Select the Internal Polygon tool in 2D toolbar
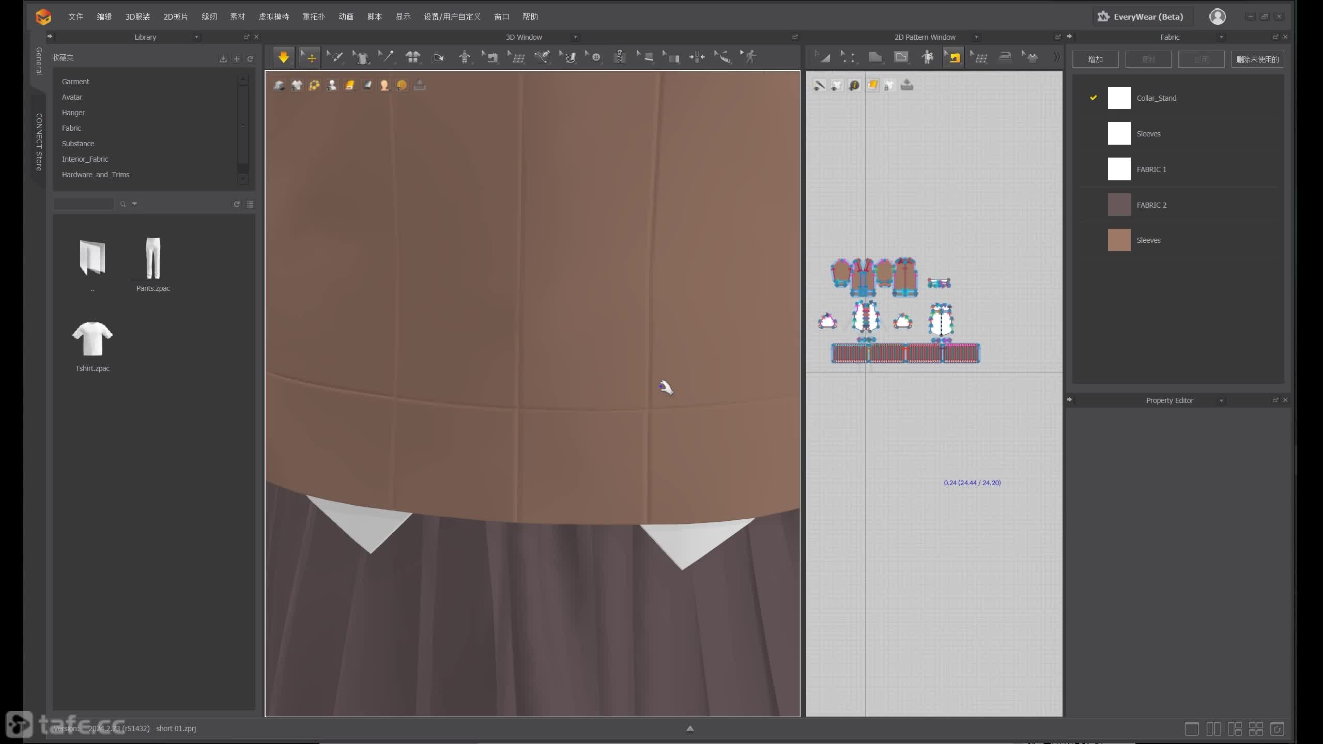 tap(901, 57)
